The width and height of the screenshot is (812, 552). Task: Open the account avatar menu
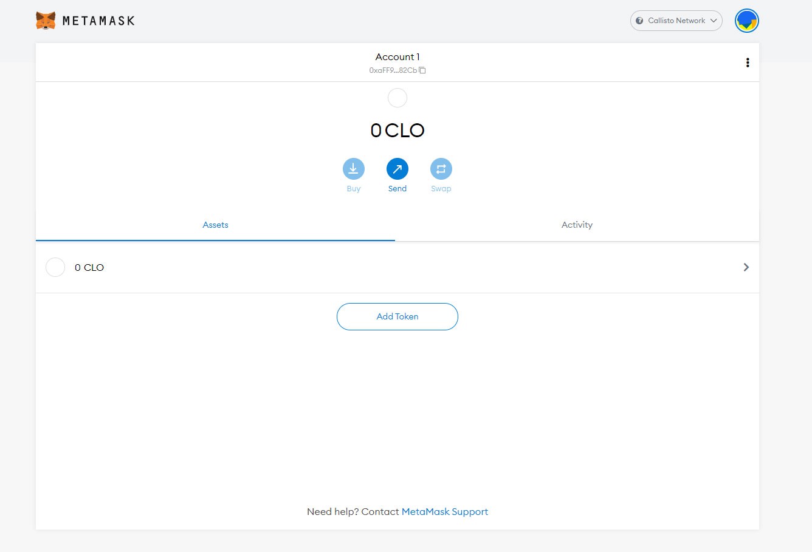[x=746, y=21]
